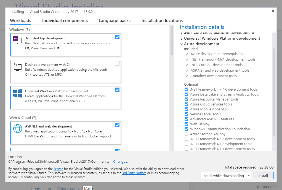The height and width of the screenshot is (190, 282).
Task: Click the Universal Windows Platform Windows logo icon
Action: tap(17, 93)
